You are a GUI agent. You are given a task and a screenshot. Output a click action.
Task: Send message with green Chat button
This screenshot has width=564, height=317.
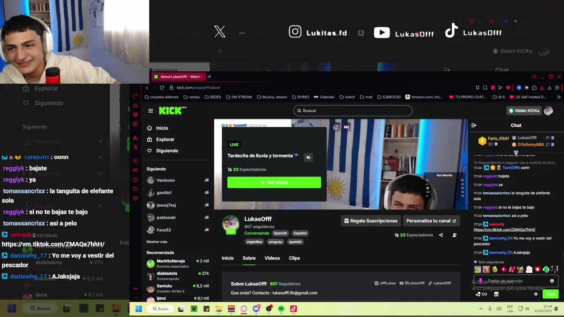551,294
